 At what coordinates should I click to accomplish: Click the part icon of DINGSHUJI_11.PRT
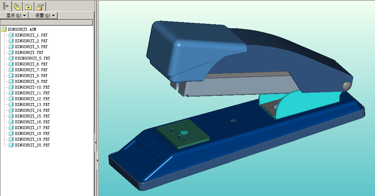point(11,93)
